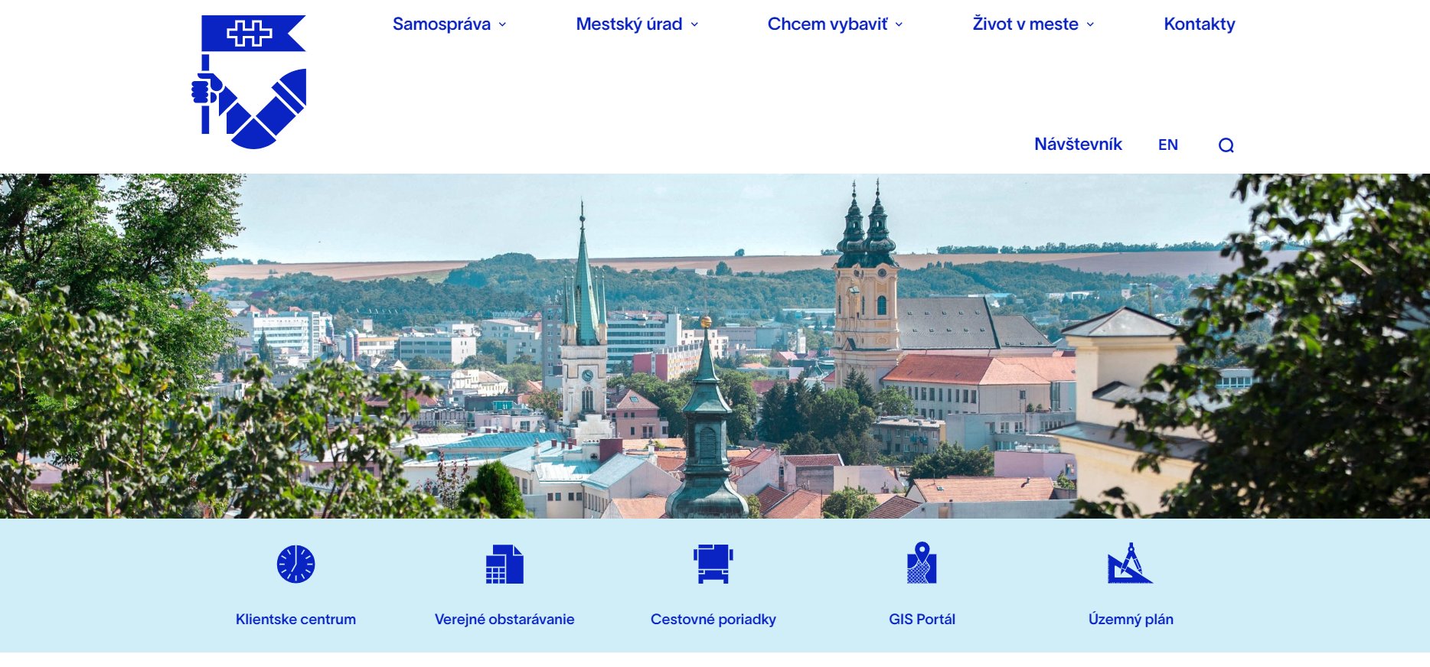Open the search magnifier icon
Screen dimensions: 1430x667
coord(1226,145)
